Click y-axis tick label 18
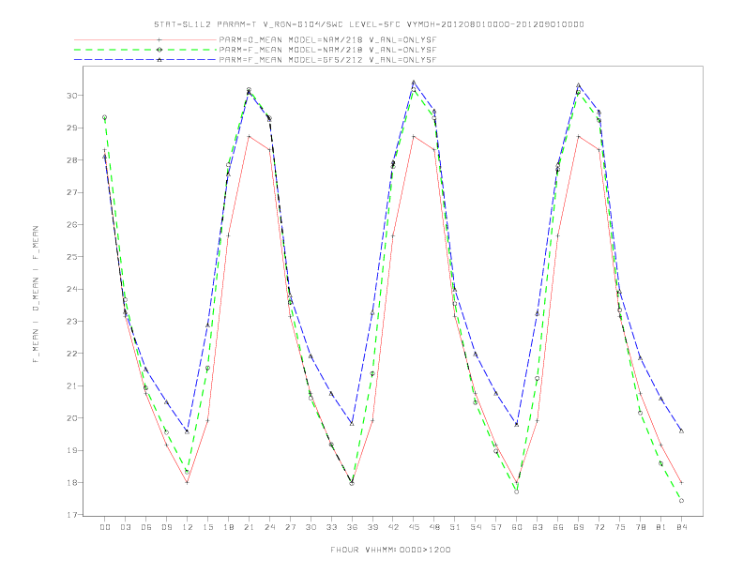 point(72,483)
